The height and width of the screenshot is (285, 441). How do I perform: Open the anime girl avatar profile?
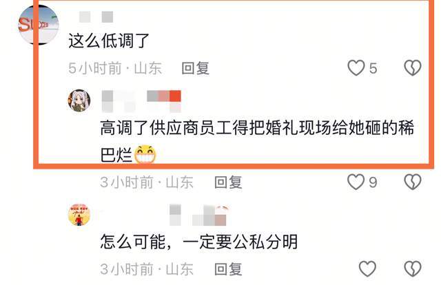click(x=79, y=101)
